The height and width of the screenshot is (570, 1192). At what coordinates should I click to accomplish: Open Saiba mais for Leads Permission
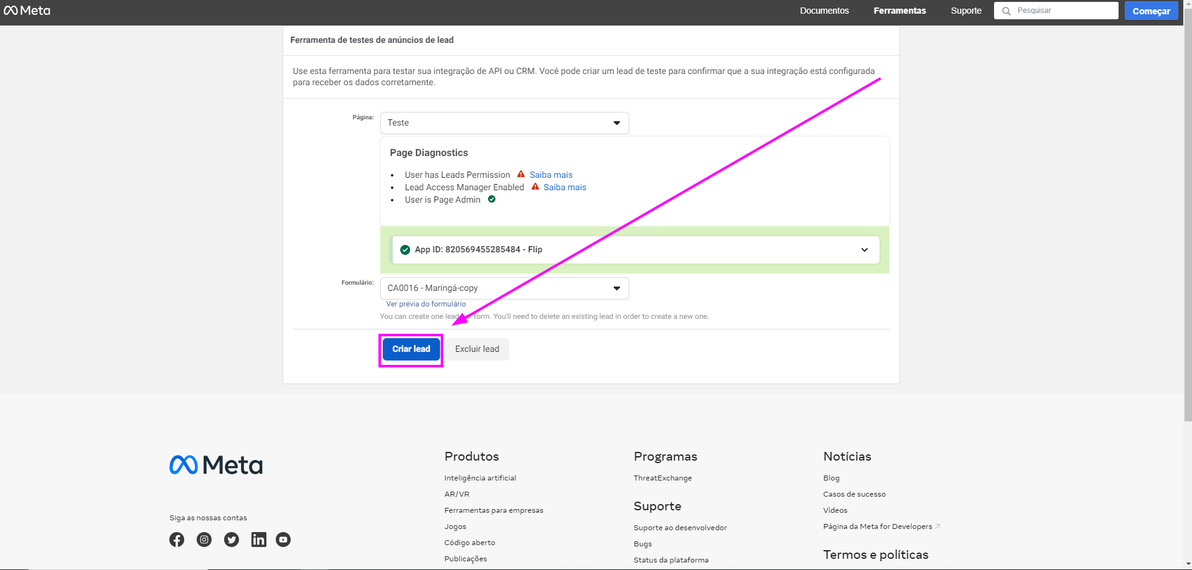551,175
